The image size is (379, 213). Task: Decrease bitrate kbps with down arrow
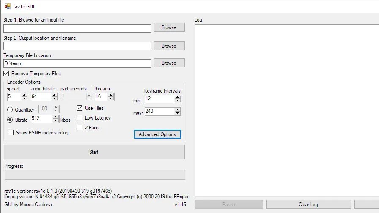[x=56, y=120]
